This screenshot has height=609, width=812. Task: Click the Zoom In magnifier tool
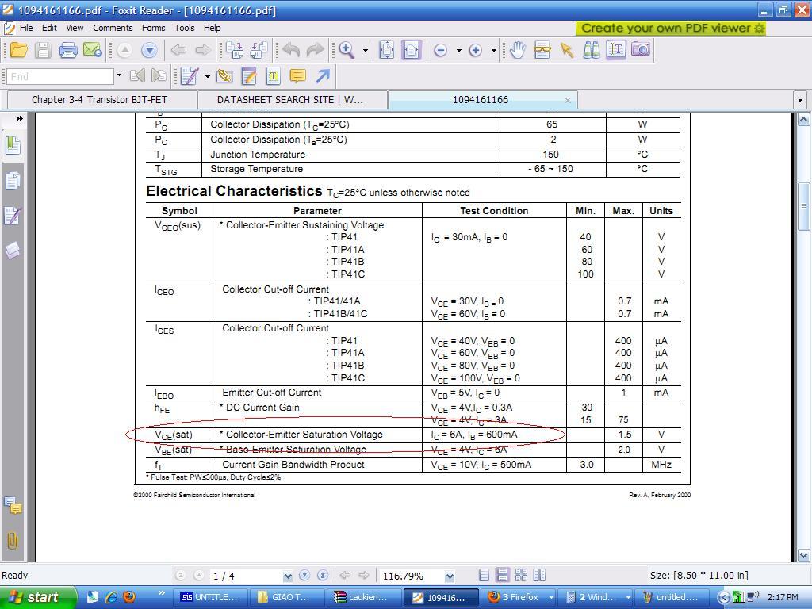coord(347,50)
